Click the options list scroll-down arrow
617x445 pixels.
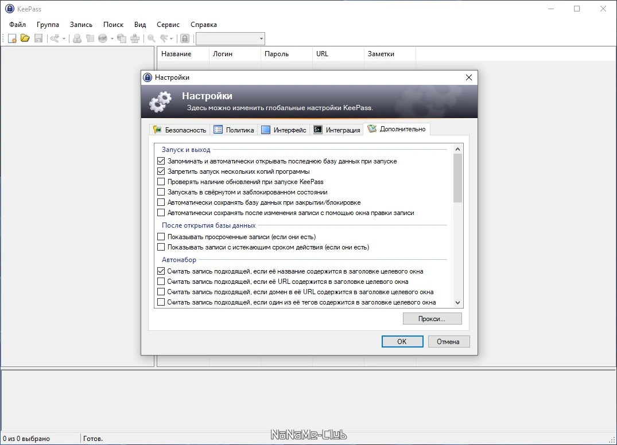click(457, 302)
